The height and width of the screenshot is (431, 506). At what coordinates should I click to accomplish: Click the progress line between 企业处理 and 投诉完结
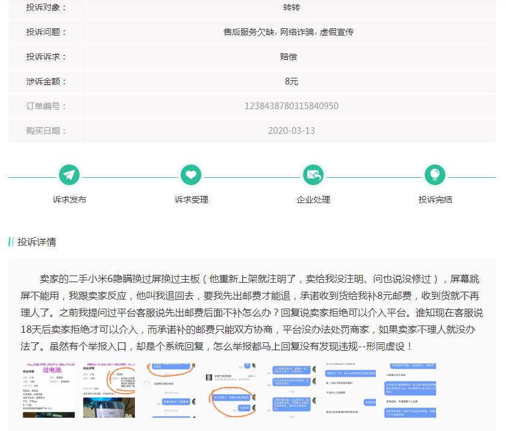coord(374,178)
